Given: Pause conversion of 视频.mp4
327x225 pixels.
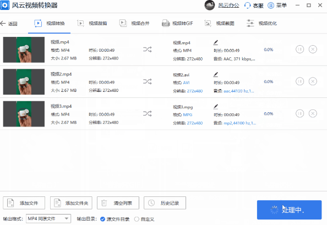Looking at the screenshot, I should (x=299, y=50).
